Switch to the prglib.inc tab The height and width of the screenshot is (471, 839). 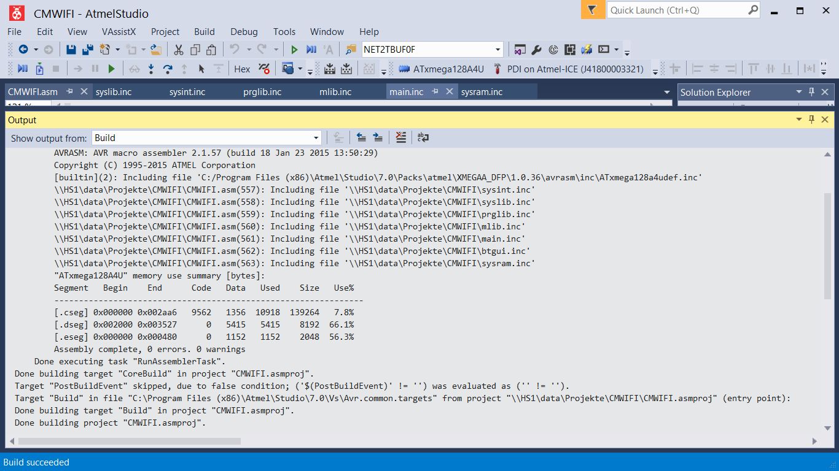(x=262, y=92)
